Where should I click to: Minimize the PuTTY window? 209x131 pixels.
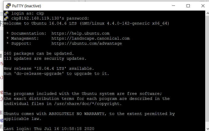tap(174, 6)
